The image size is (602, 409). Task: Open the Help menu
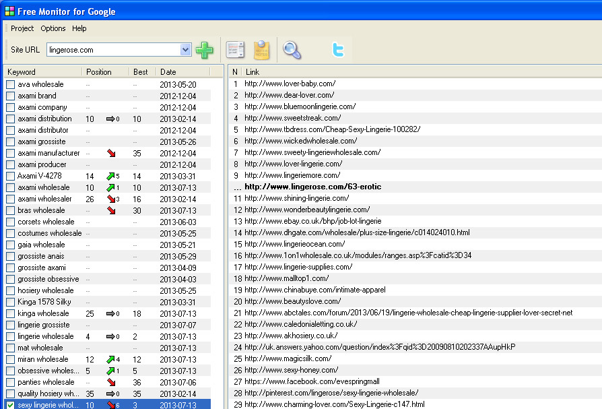pos(79,28)
